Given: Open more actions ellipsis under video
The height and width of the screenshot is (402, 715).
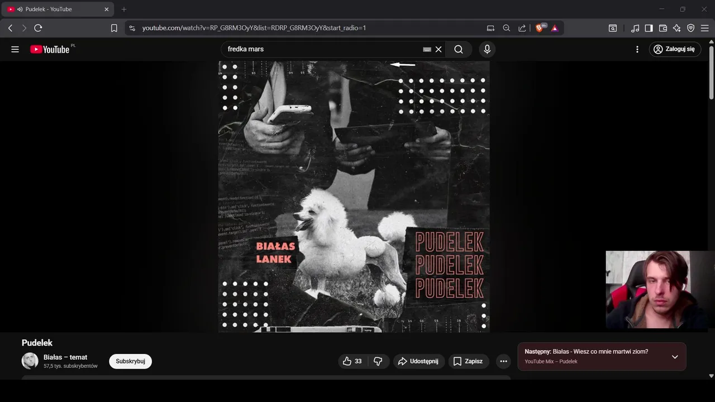Looking at the screenshot, I should click(x=503, y=361).
